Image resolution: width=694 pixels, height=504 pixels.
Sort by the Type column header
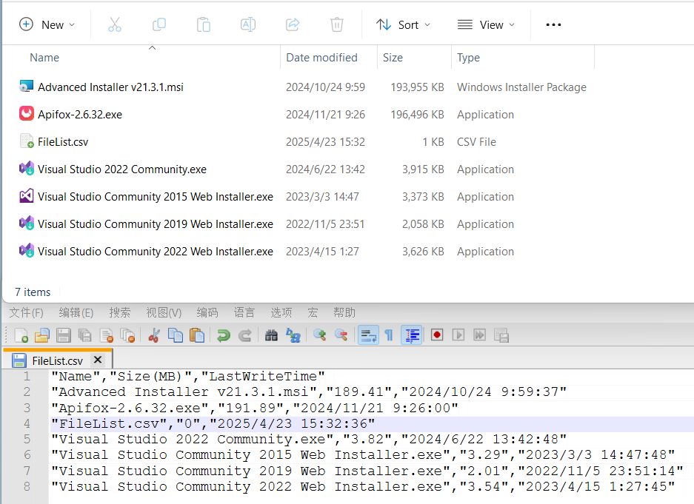point(468,58)
